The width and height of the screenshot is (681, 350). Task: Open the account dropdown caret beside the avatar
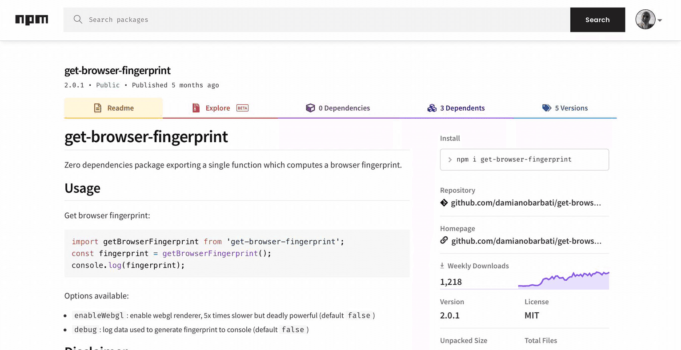click(660, 20)
